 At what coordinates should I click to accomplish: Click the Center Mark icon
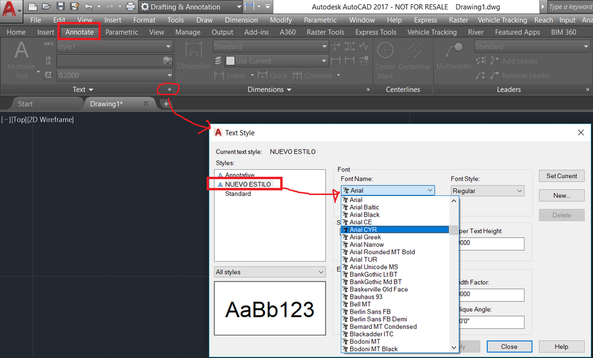(385, 52)
